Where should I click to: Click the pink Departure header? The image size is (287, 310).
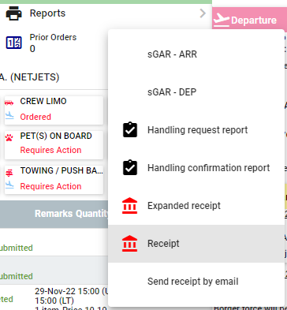(x=249, y=18)
